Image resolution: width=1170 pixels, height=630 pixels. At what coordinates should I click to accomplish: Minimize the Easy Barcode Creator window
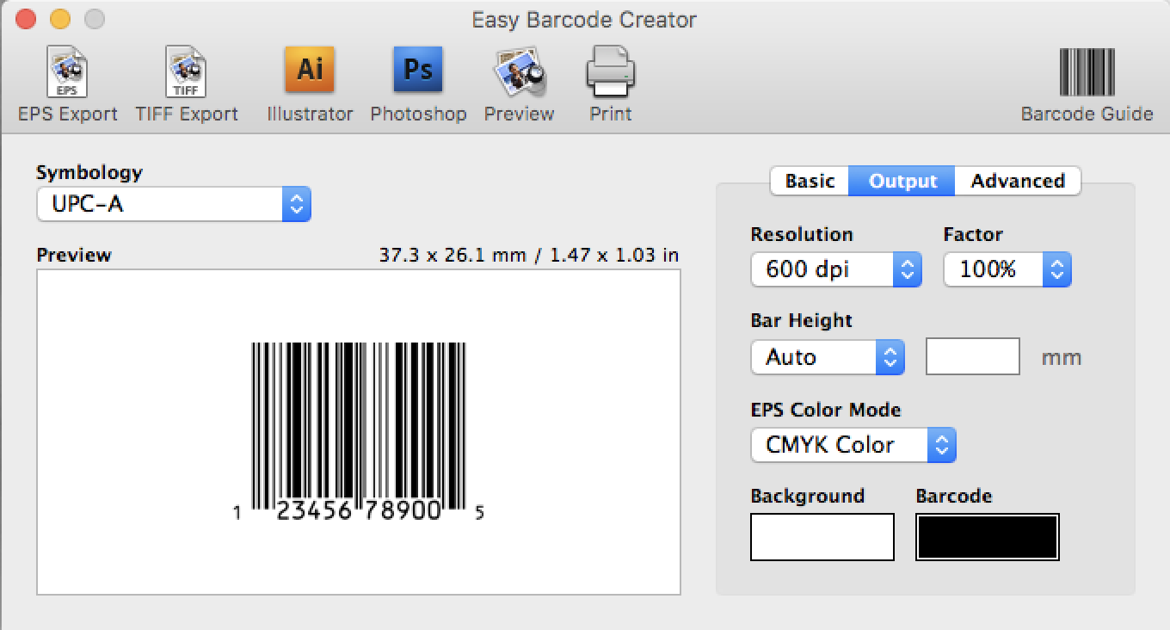tap(60, 19)
